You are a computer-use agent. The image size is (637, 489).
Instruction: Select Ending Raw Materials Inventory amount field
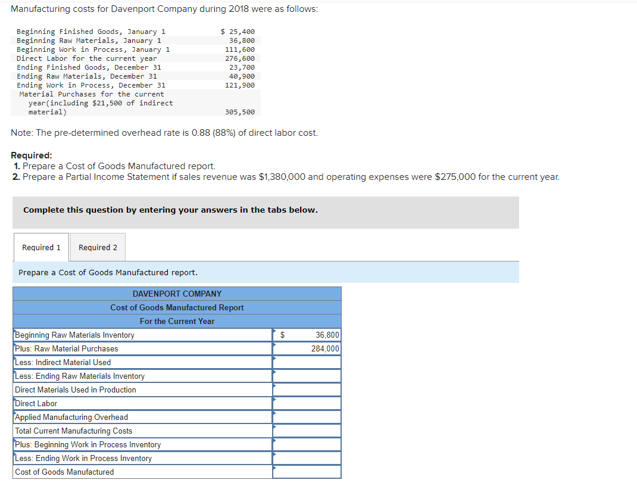coord(307,376)
